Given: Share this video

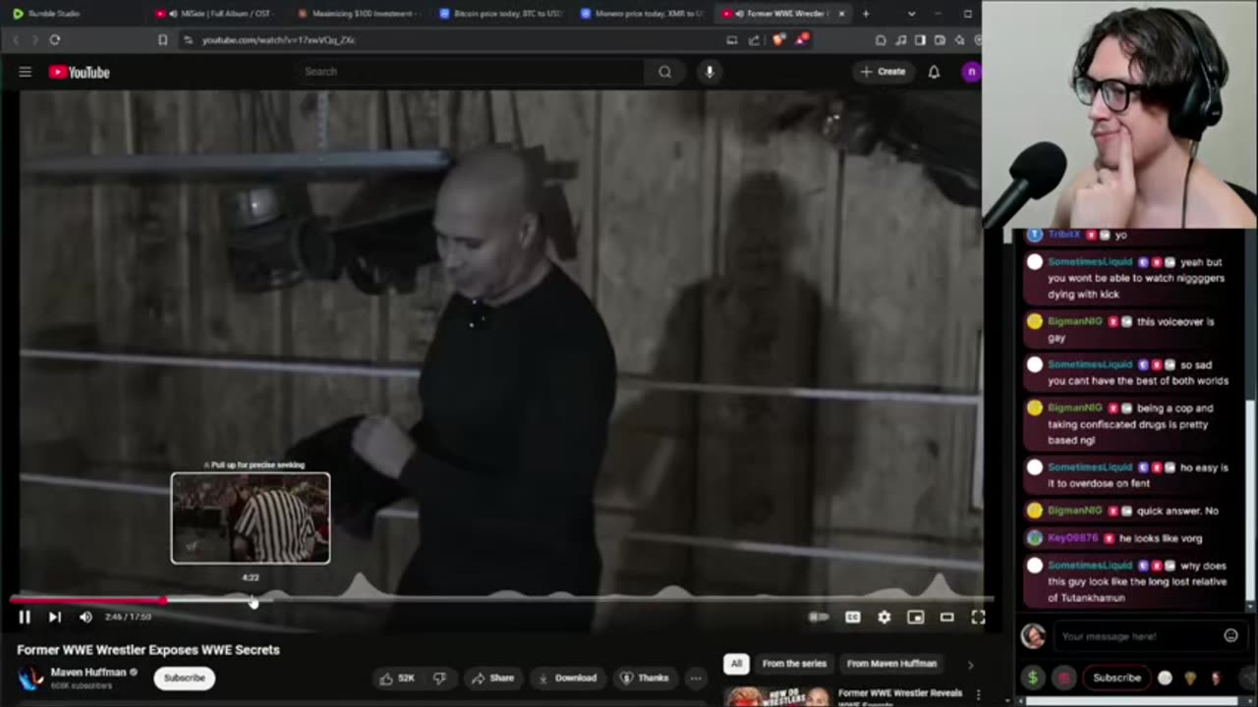Looking at the screenshot, I should tap(492, 678).
